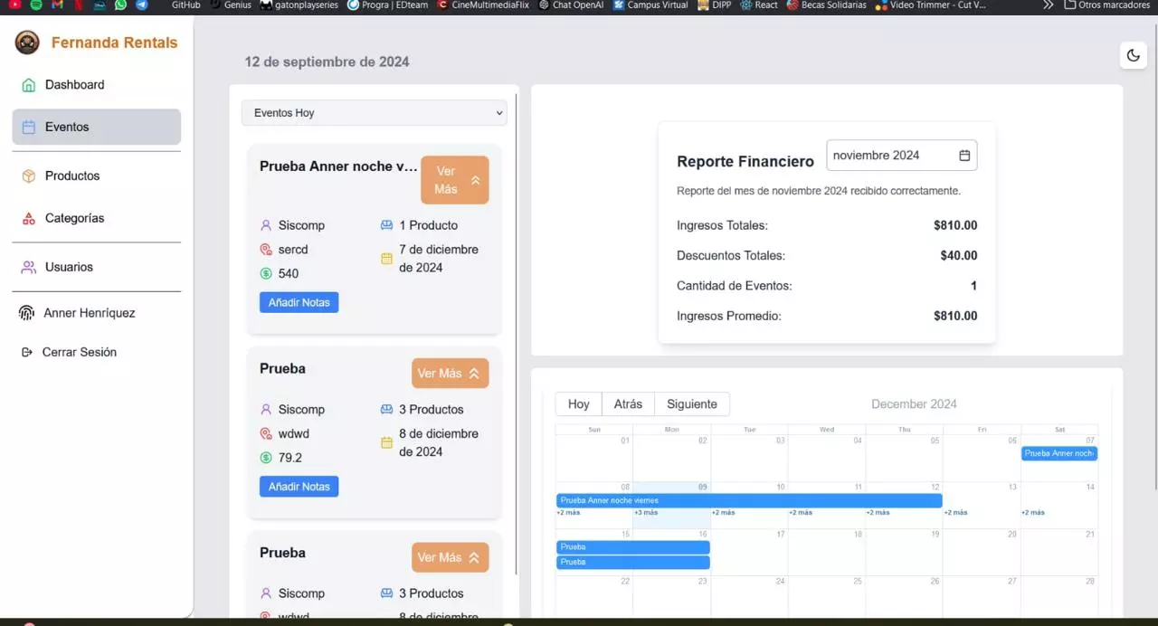This screenshot has height=626, width=1158.
Task: Advance the calendar with the Siguiente button
Action: 691,403
